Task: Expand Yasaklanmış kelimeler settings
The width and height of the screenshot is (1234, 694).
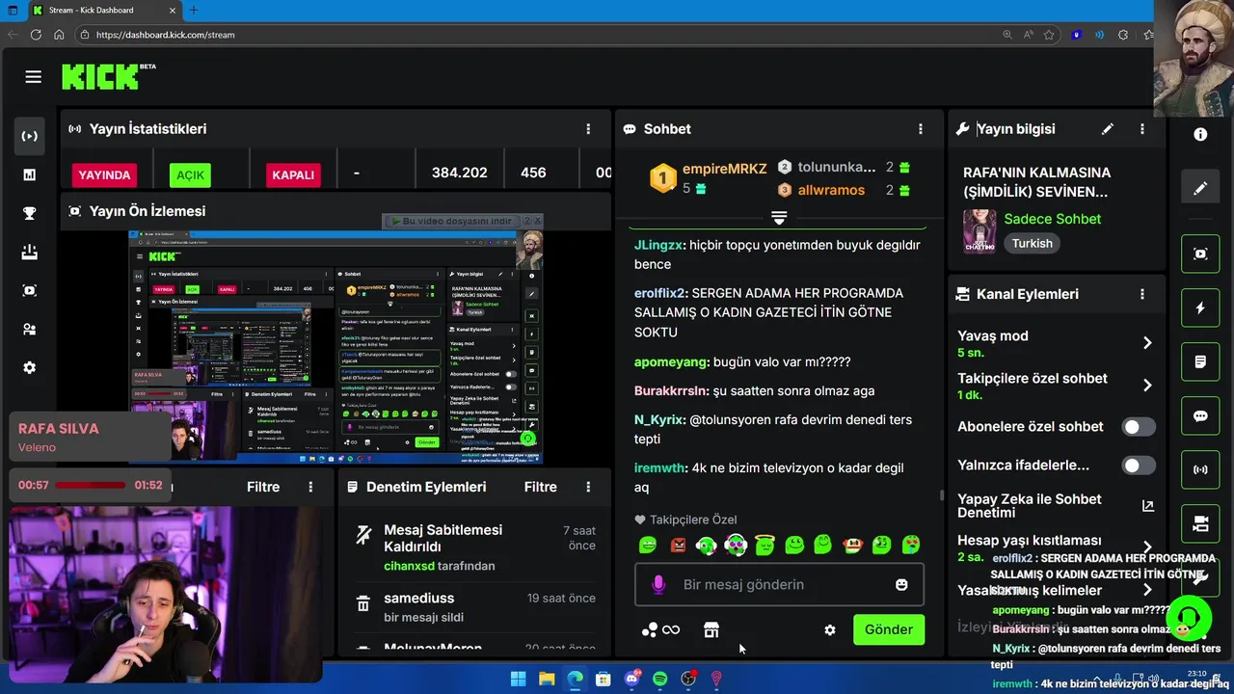Action: pyautogui.click(x=1147, y=590)
